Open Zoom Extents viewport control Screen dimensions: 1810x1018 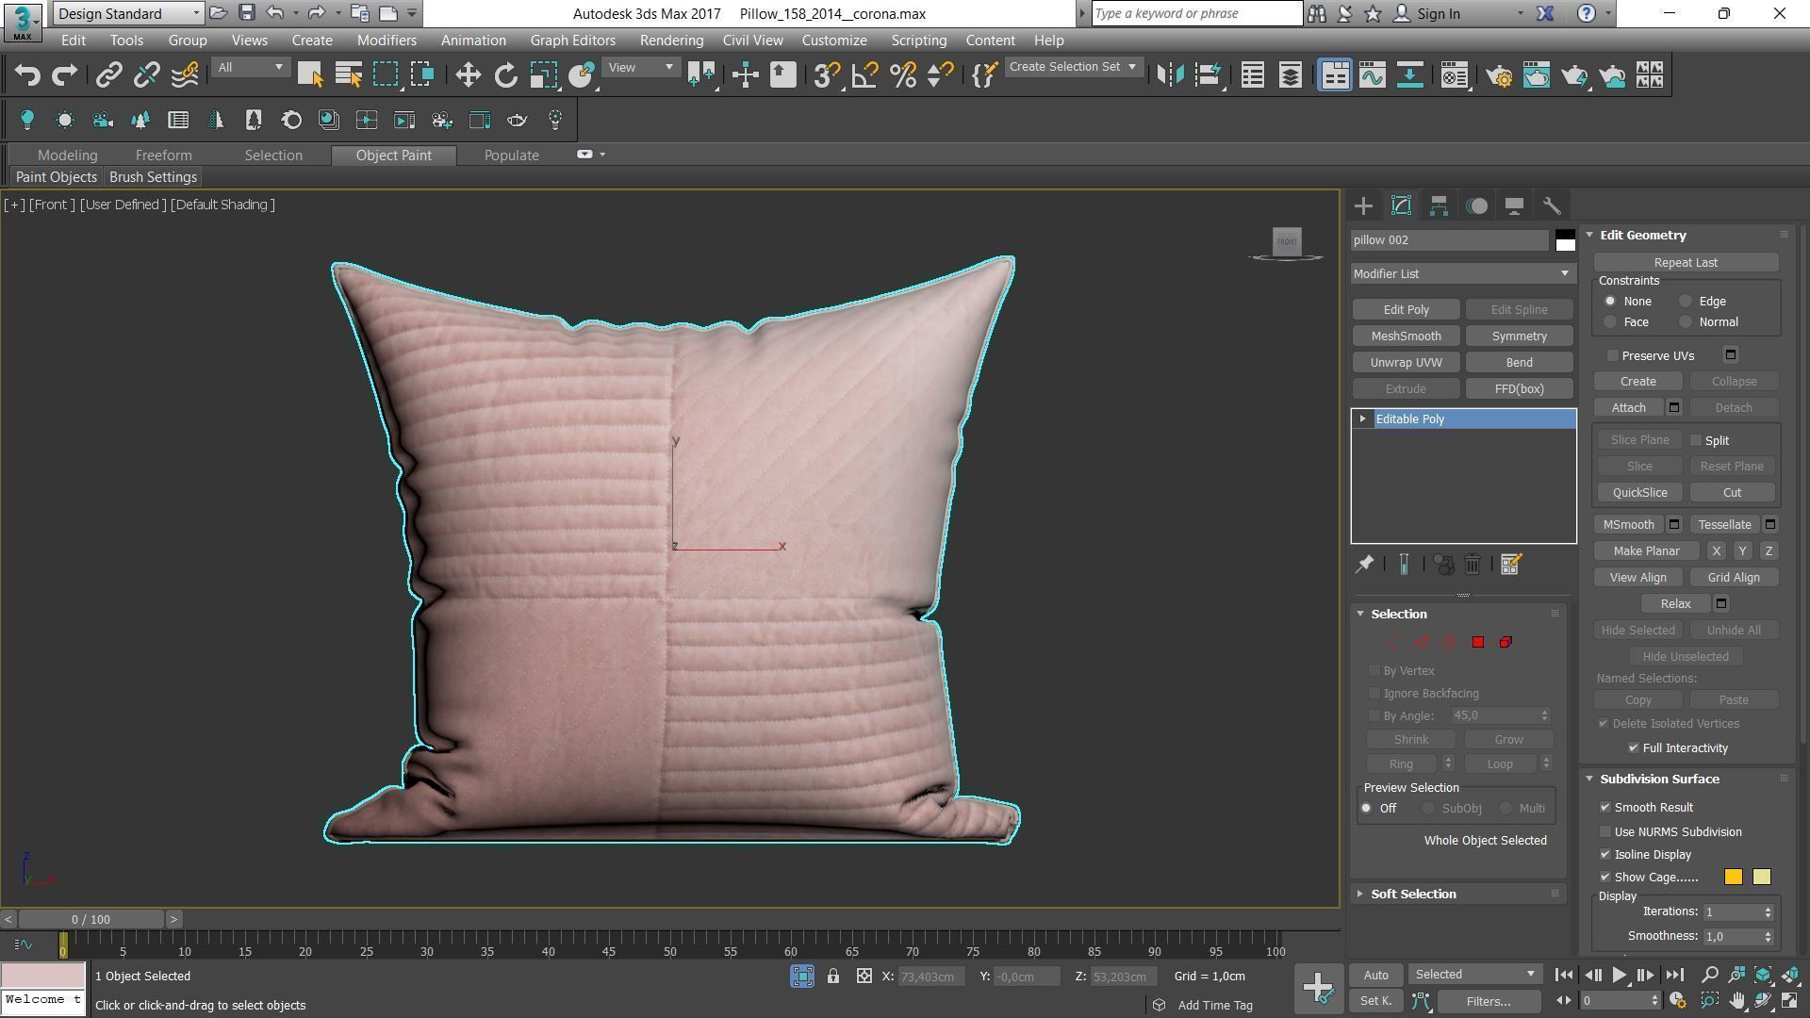(x=1763, y=975)
